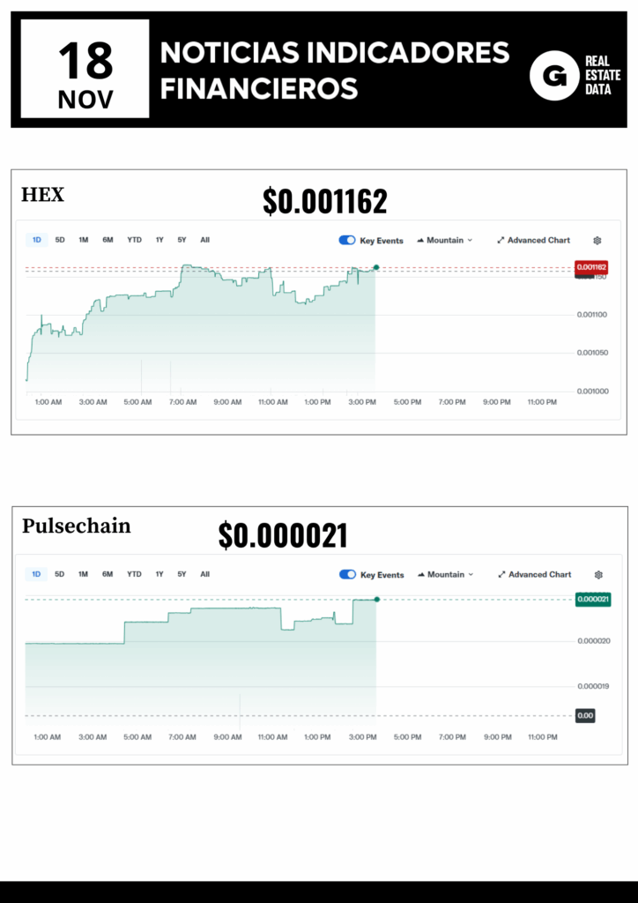Select the 1D range in Pulsechain chart
Viewport: 638px width, 903px height.
pos(36,574)
